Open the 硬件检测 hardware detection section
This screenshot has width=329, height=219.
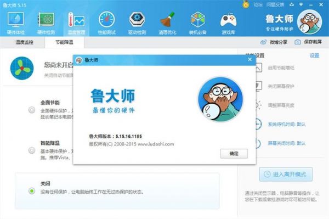coord(46,23)
